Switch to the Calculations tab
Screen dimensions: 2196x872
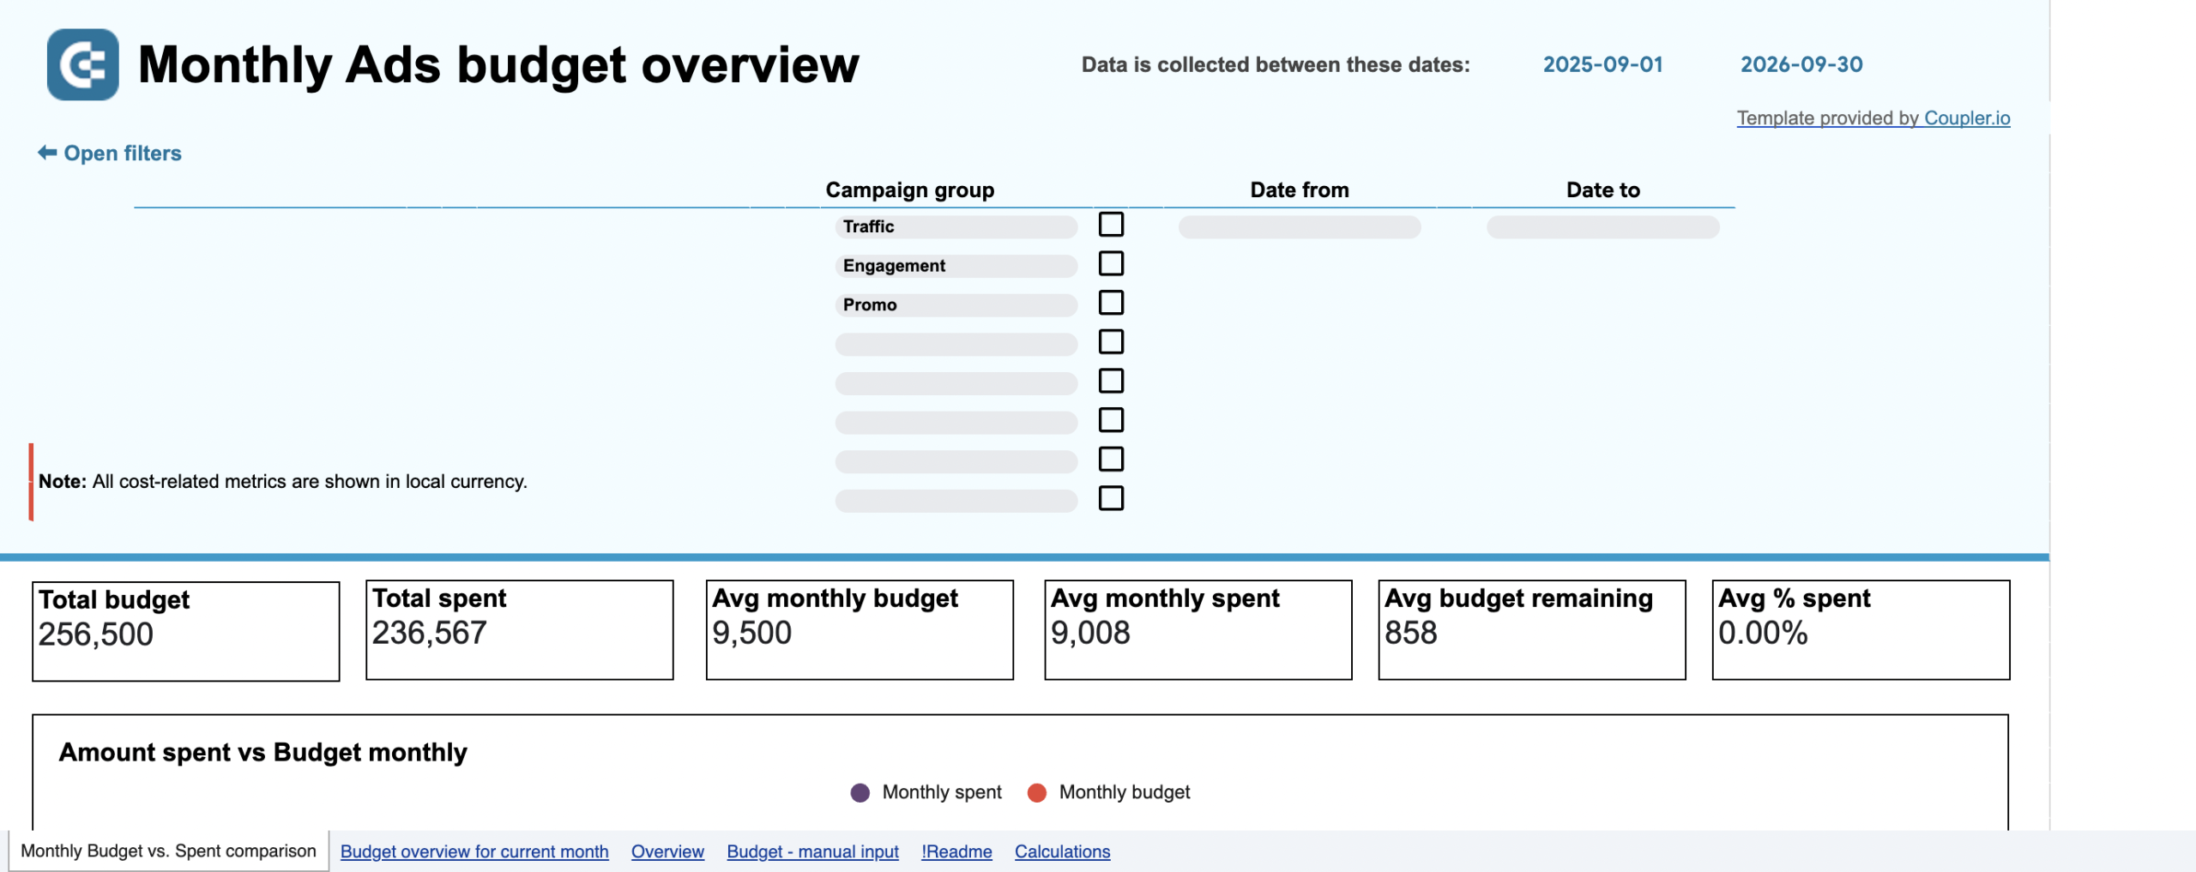1062,851
